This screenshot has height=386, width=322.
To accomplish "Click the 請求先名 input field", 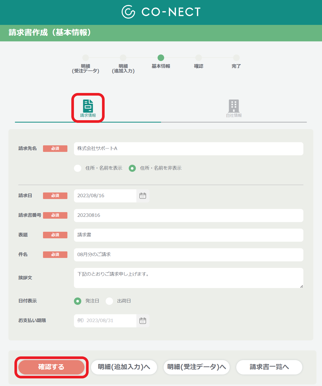I will click(189, 149).
